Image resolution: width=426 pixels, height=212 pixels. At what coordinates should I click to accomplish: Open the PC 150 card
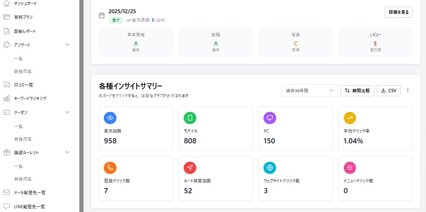coord(295,128)
